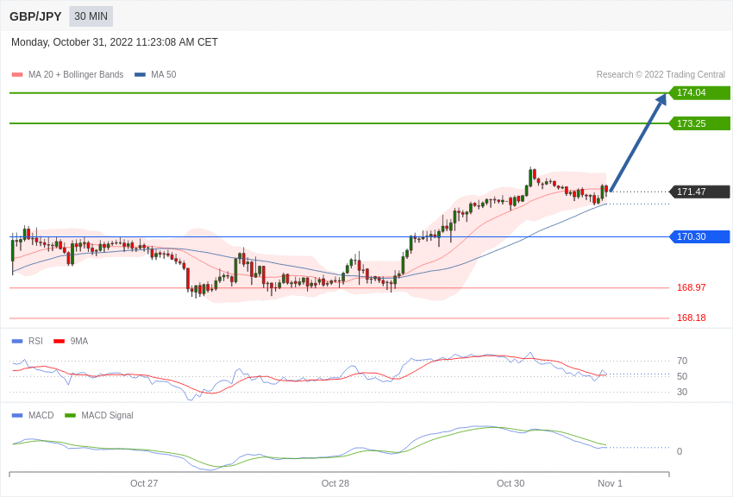
Task: Click the RSI 30 axis value
Action: click(682, 392)
